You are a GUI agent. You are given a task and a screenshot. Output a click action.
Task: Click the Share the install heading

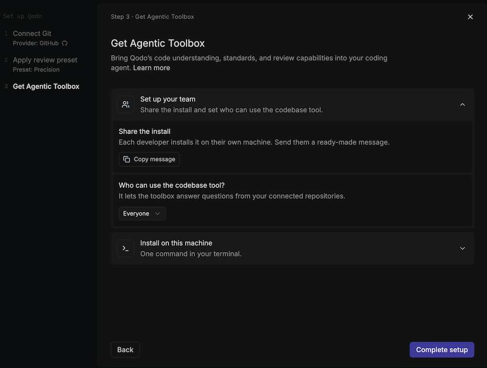click(x=145, y=131)
